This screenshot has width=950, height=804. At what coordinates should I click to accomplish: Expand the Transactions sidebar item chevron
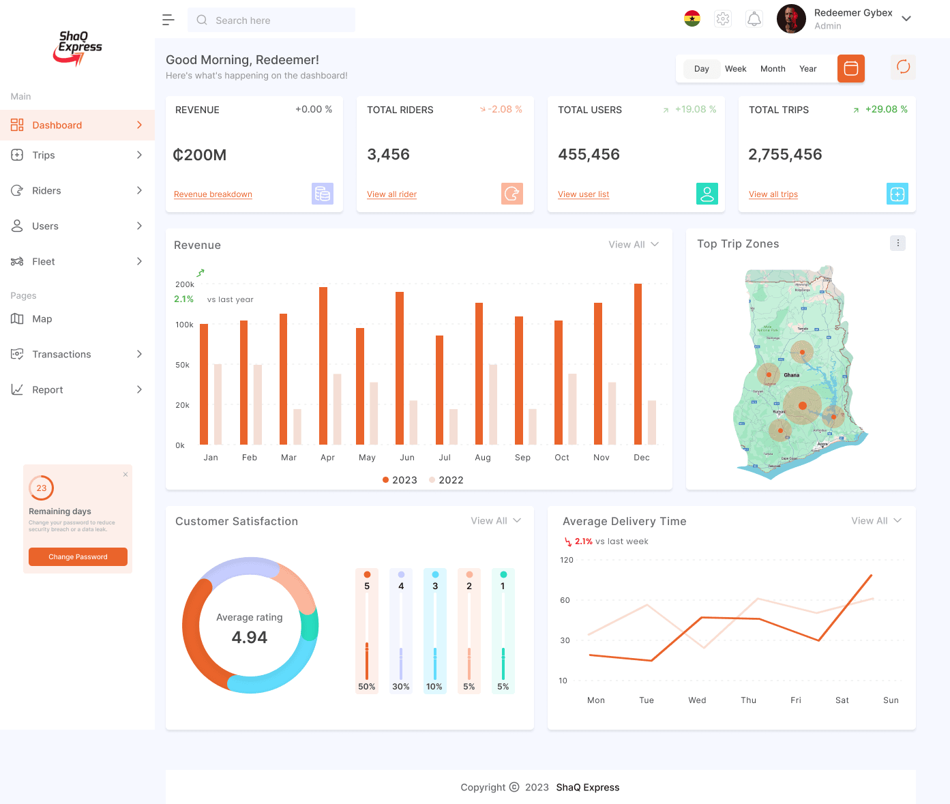coord(140,354)
